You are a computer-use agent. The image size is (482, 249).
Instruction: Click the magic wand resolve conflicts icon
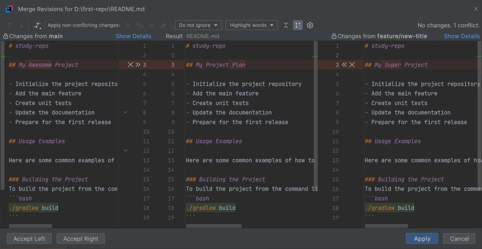click(x=163, y=25)
